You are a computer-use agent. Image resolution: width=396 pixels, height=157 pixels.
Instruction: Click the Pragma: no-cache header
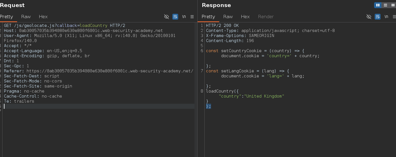(24, 91)
